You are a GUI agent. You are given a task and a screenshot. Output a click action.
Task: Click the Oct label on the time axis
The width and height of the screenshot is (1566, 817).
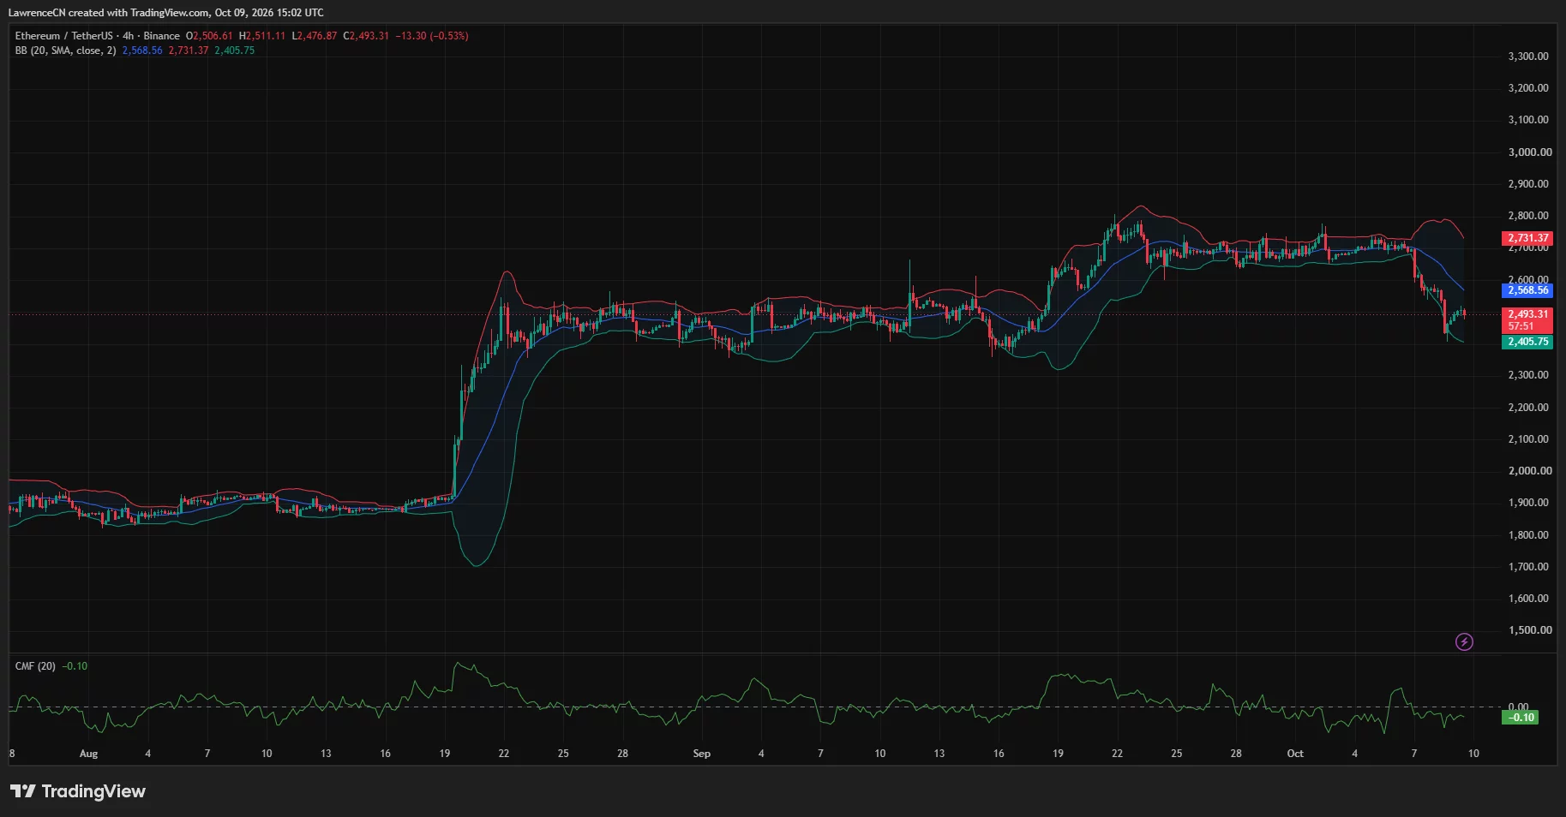1295,754
